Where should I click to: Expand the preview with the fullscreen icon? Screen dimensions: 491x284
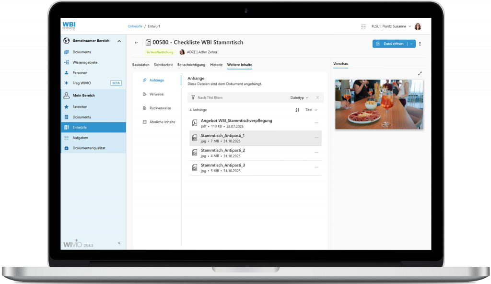[x=420, y=73]
